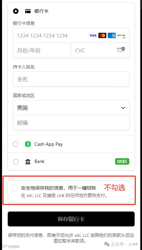Select the 银行卡 radio button
Screen dimensions: 142x250
16,11
